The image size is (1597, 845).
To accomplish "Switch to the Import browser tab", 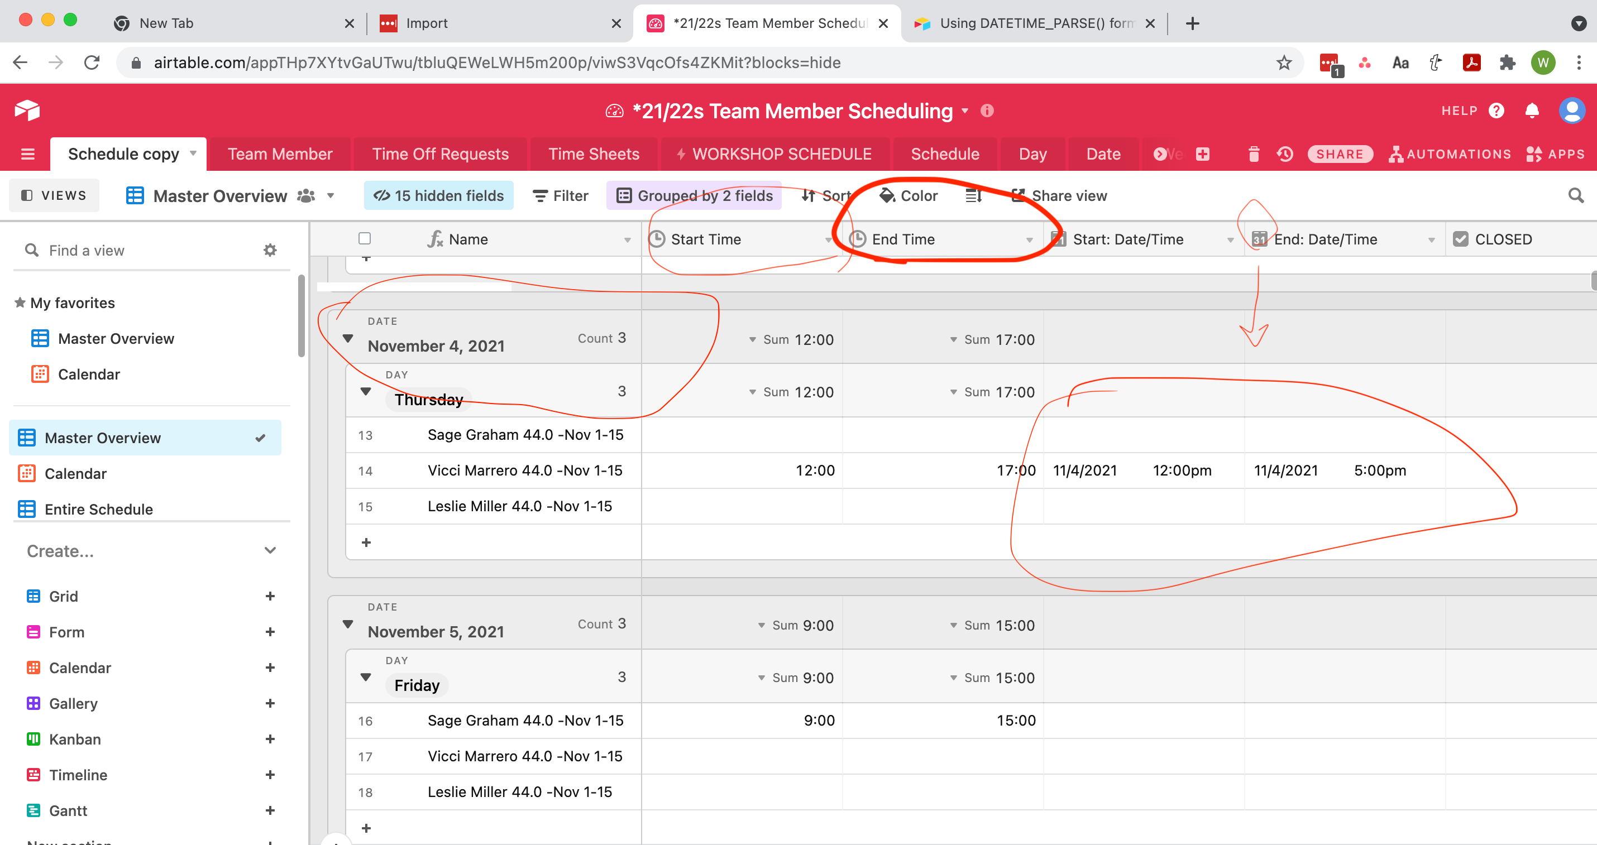I will (500, 23).
